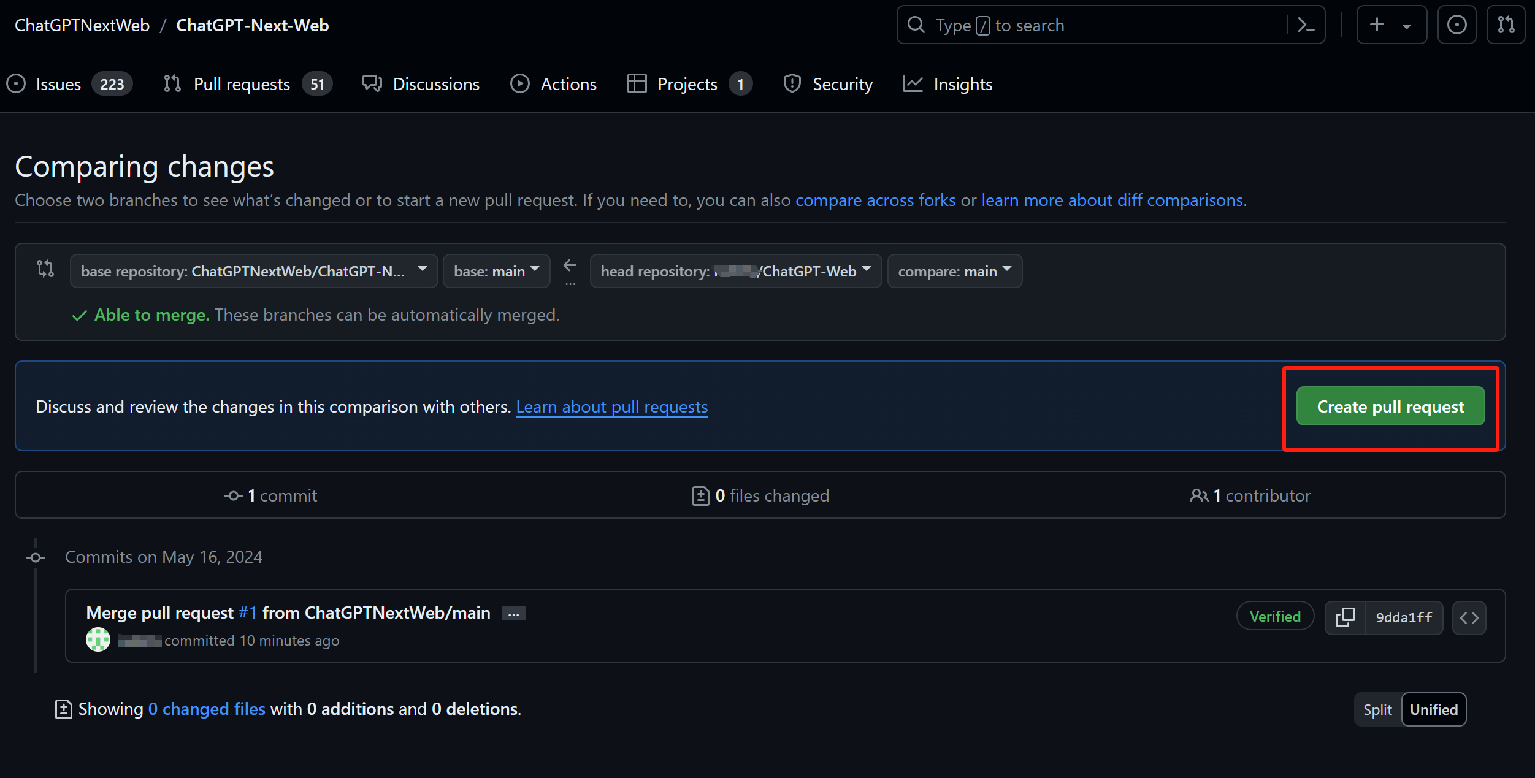
Task: Click the Able to merge status text
Action: coord(152,315)
